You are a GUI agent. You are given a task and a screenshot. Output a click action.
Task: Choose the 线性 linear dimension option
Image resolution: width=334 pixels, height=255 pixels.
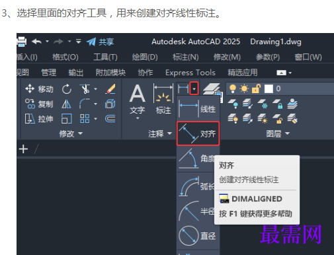tap(198, 108)
